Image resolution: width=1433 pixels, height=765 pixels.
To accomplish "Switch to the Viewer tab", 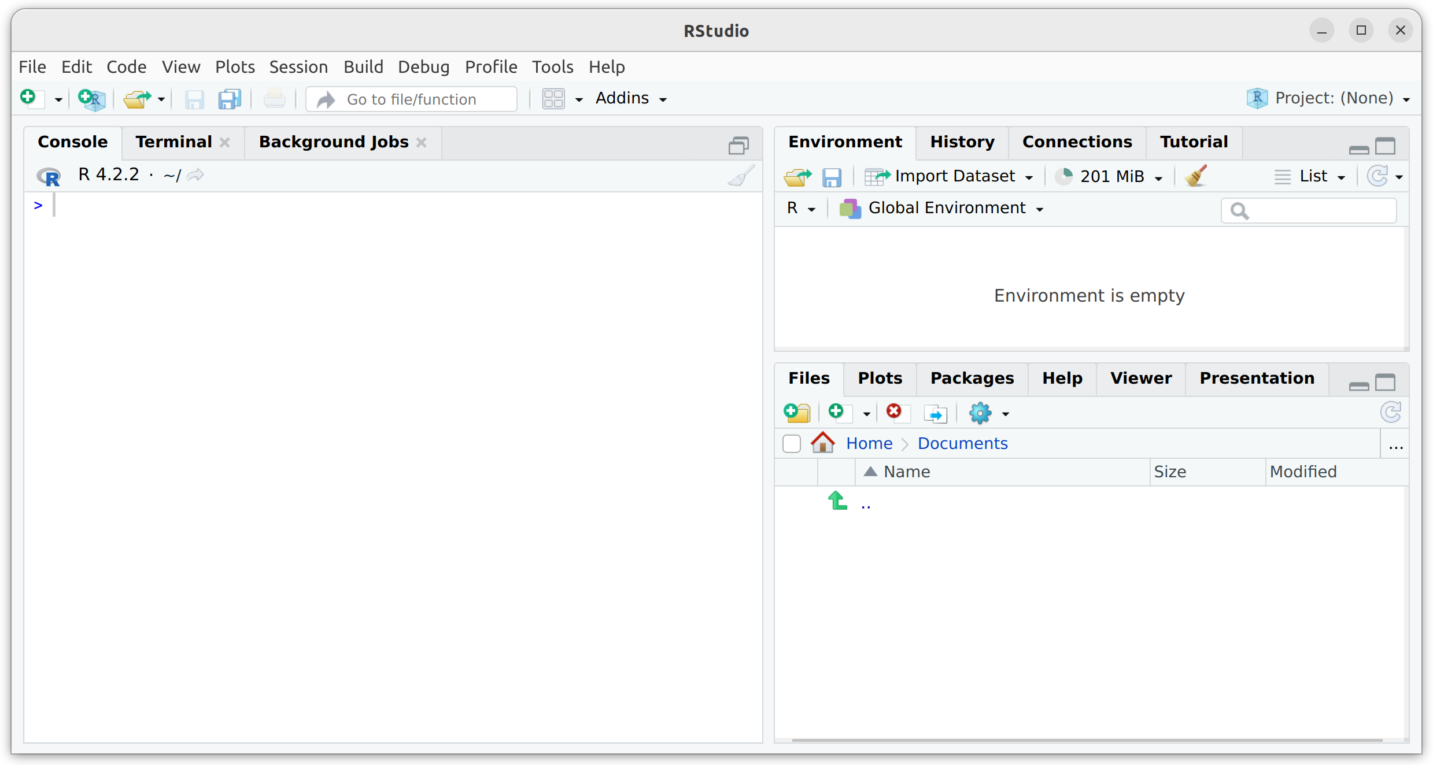I will 1141,378.
